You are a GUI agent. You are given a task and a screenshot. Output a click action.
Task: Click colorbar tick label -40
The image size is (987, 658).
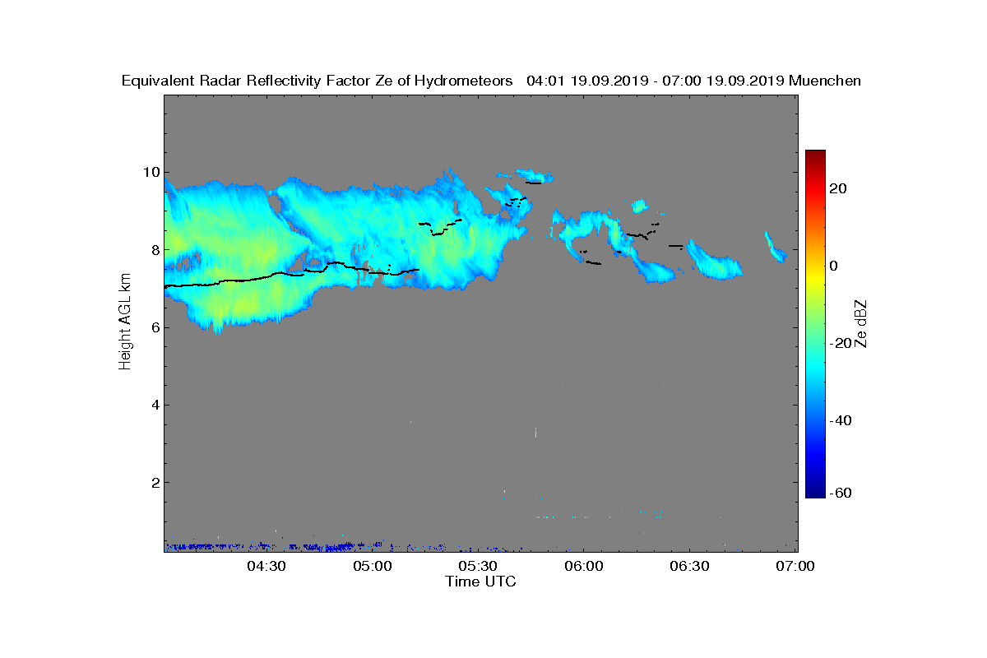click(841, 420)
